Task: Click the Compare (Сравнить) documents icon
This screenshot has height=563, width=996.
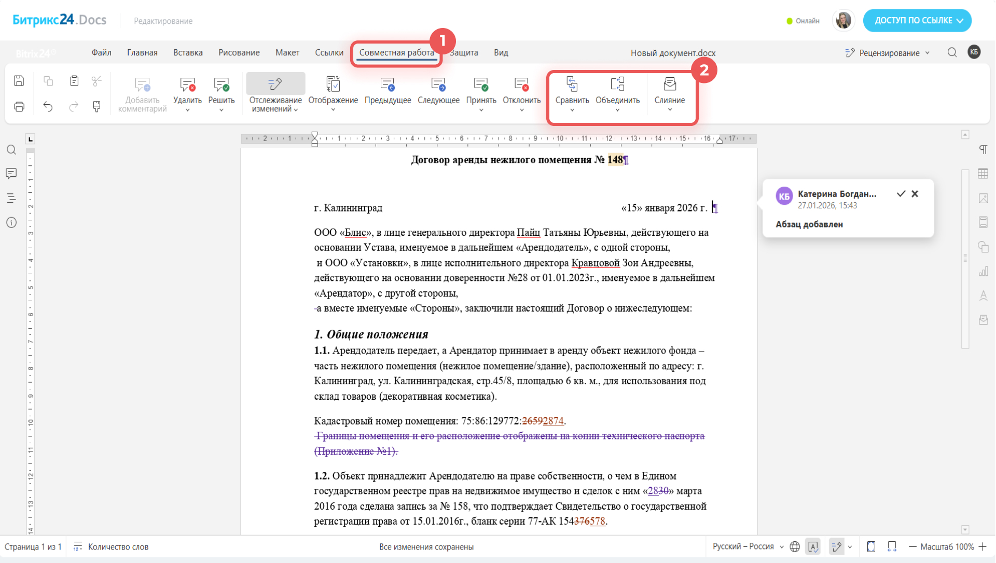Action: (x=572, y=85)
